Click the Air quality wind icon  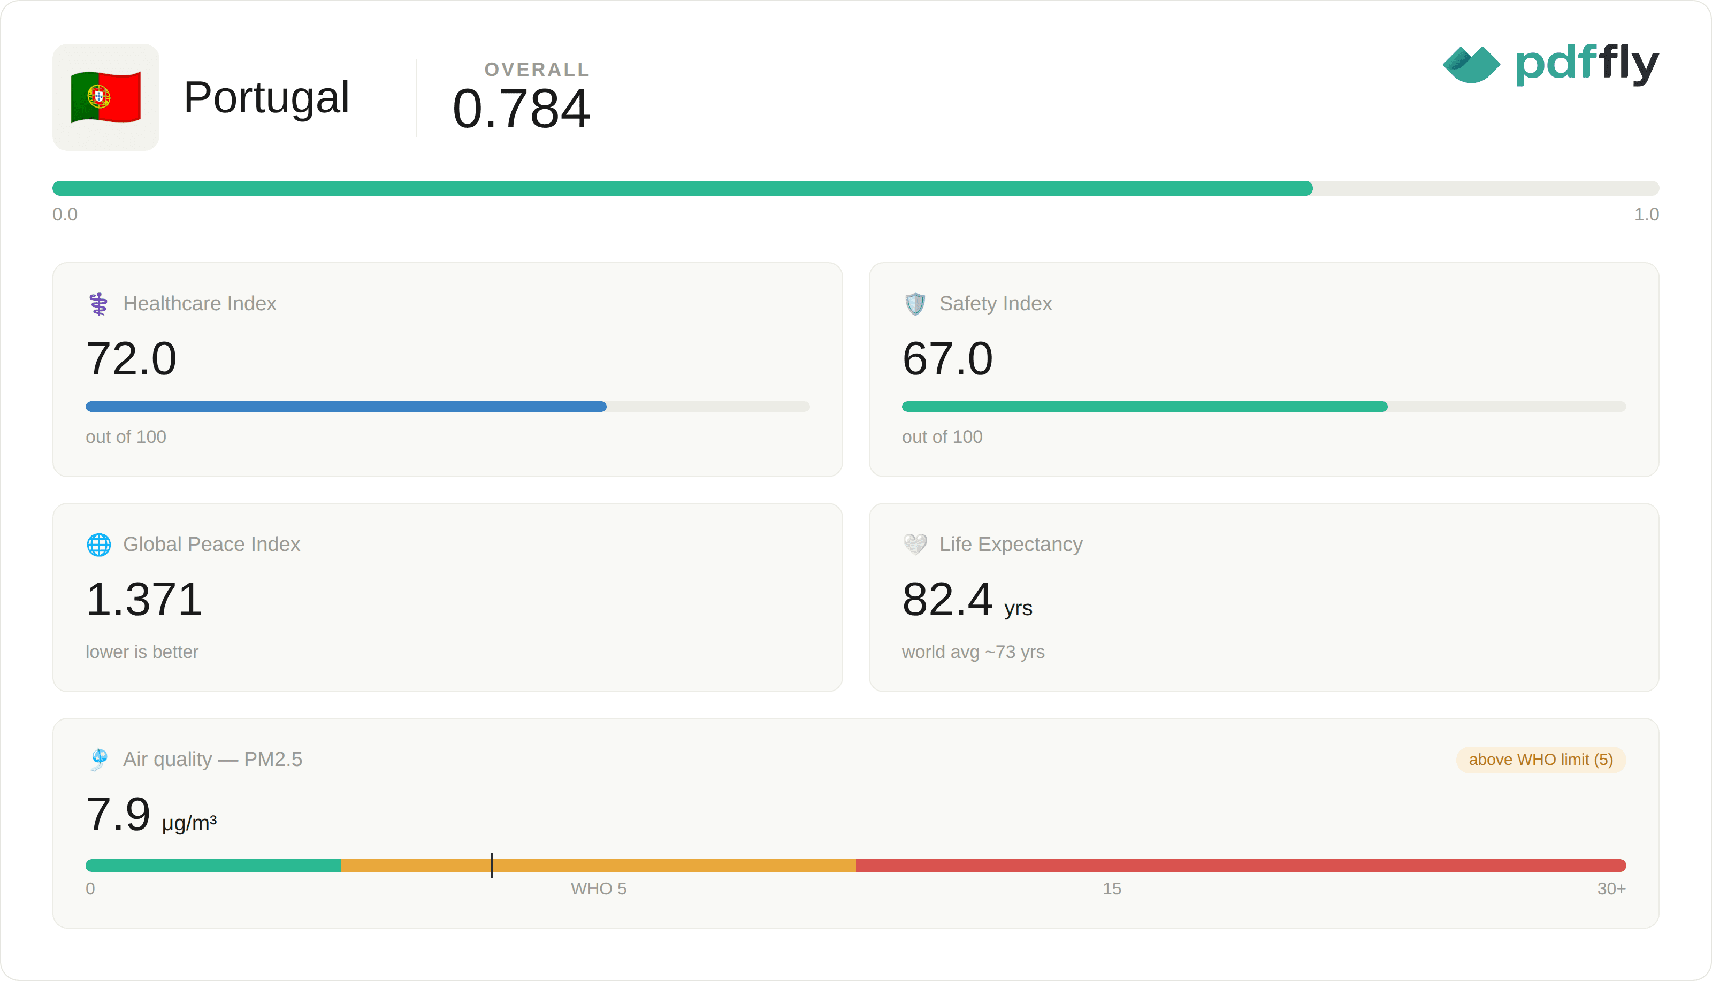point(99,760)
